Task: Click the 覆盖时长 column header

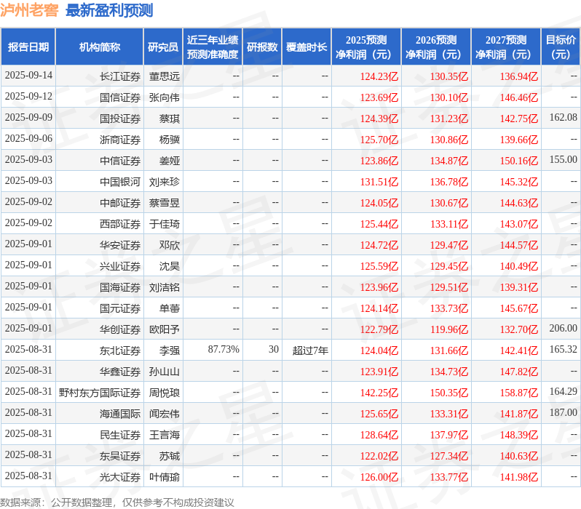Action: pos(307,47)
